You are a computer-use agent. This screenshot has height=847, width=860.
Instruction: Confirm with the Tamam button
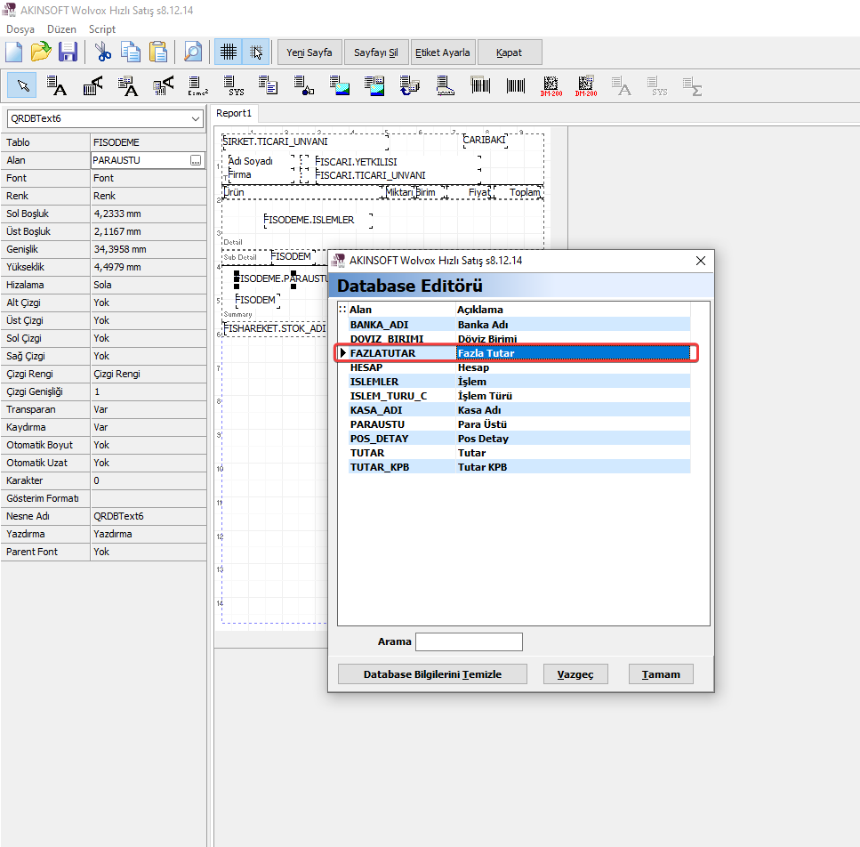pyautogui.click(x=661, y=674)
